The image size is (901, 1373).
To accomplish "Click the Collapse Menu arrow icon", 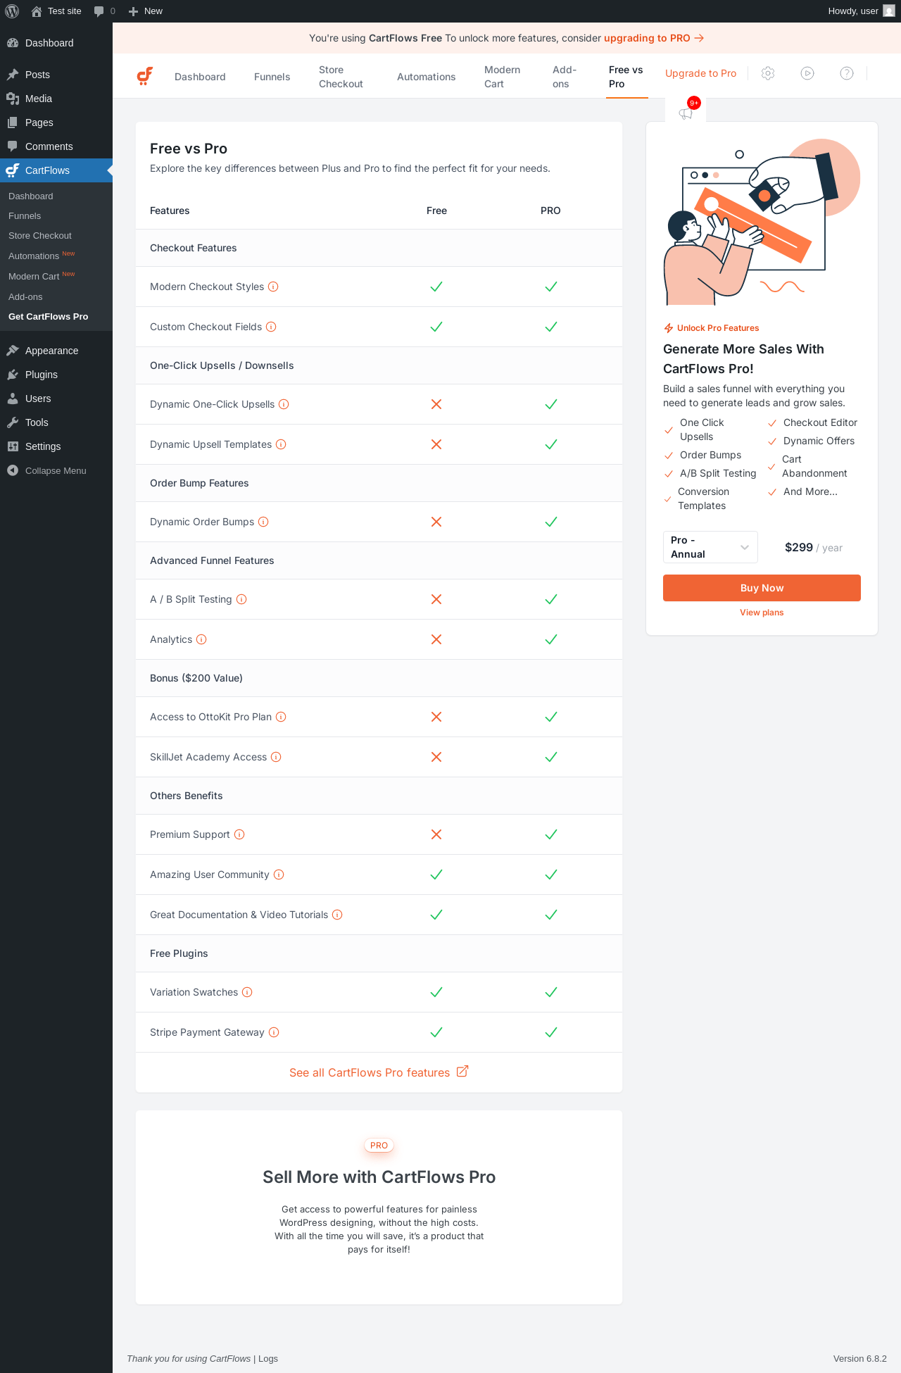I will pyautogui.click(x=13, y=470).
